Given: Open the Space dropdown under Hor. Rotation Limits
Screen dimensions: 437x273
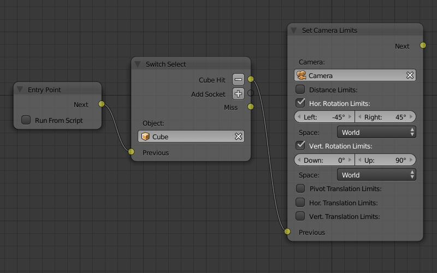Looking at the screenshot, I should 376,132.
